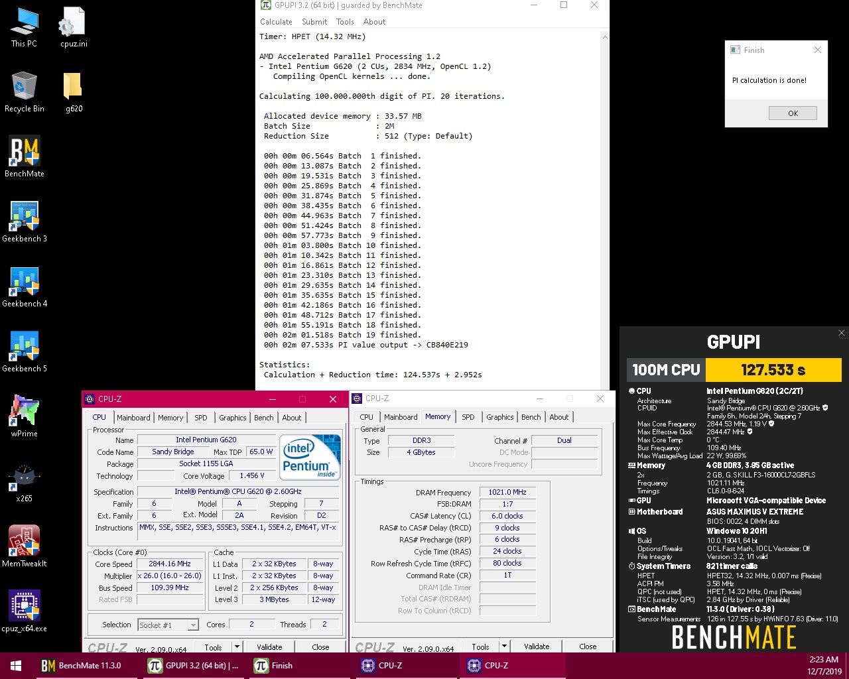Click Tools button in left CPU-Z
The height and width of the screenshot is (679, 849).
[x=213, y=647]
